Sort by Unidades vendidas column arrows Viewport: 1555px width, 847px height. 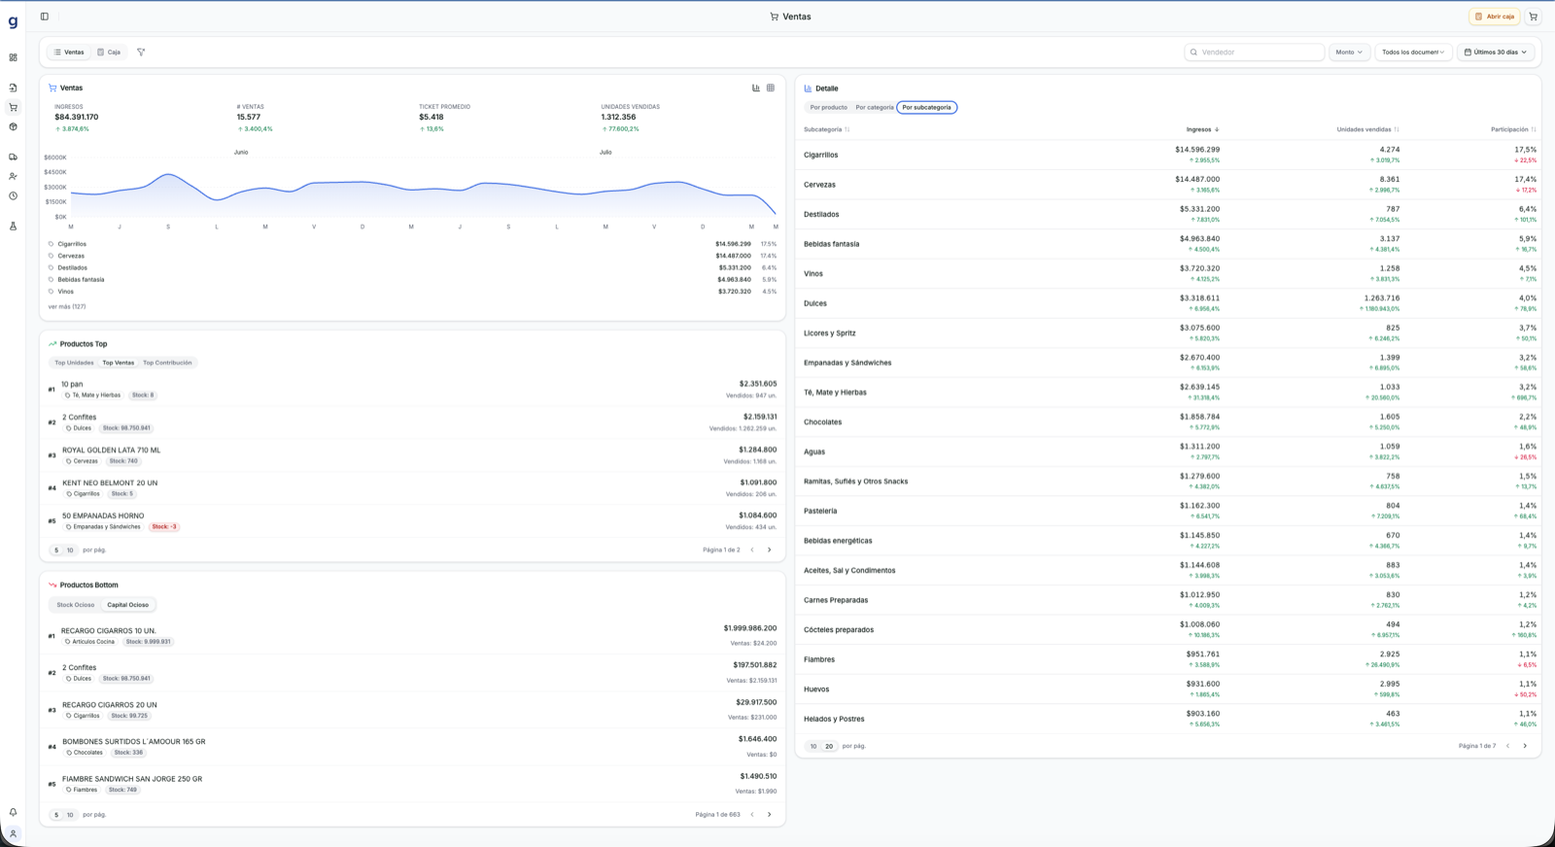1397,129
